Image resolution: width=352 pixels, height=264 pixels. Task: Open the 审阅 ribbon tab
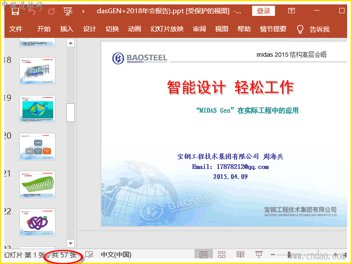click(199, 29)
